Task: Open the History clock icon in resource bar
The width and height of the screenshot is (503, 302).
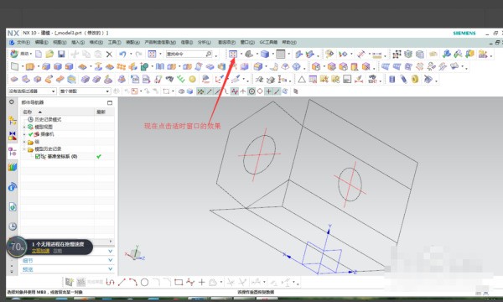Action: pyautogui.click(x=13, y=226)
